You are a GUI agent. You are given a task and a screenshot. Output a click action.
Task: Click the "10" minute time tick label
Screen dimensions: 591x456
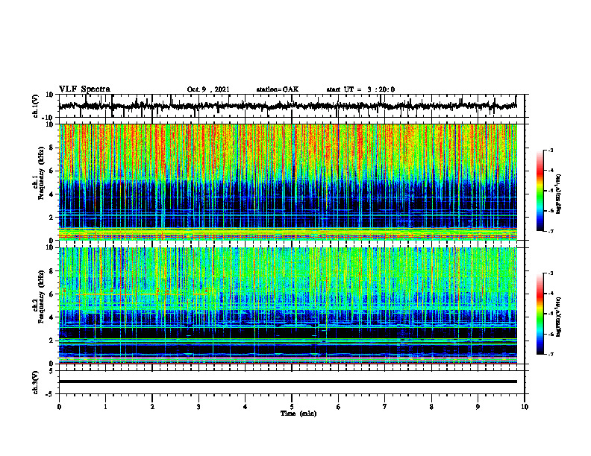(x=525, y=407)
